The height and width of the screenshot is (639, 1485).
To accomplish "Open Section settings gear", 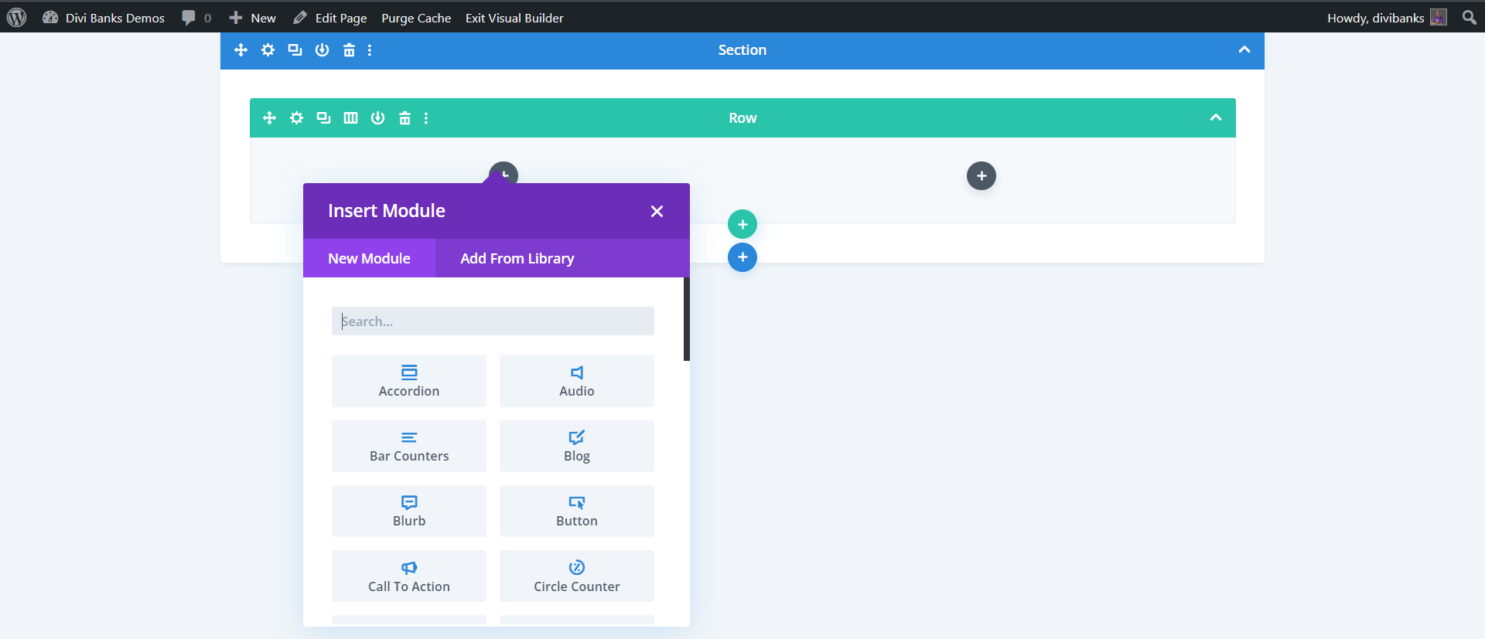I will pyautogui.click(x=268, y=50).
